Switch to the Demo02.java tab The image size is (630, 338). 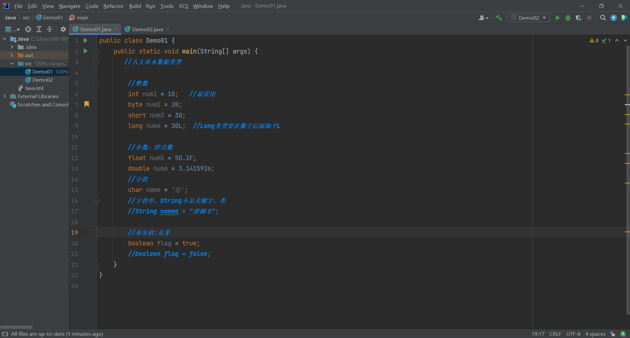tap(147, 29)
